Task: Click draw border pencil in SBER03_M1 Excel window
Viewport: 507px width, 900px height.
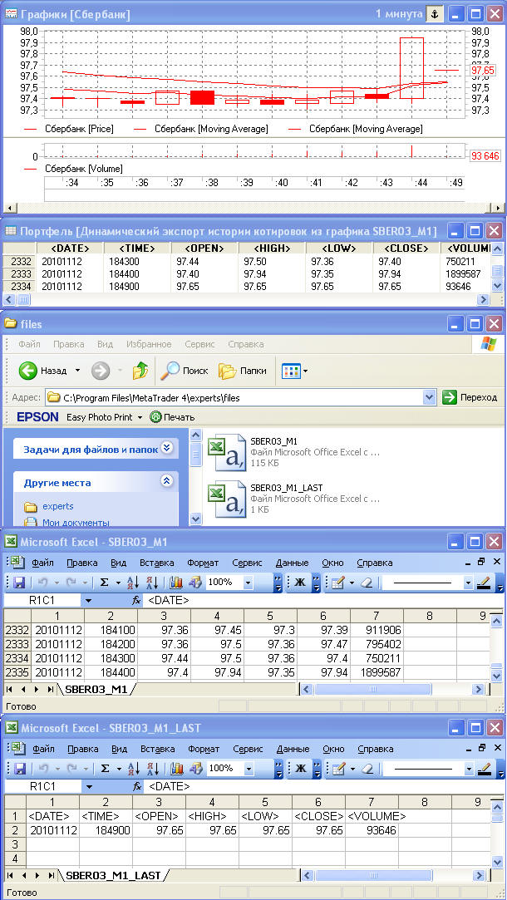Action: 339,583
